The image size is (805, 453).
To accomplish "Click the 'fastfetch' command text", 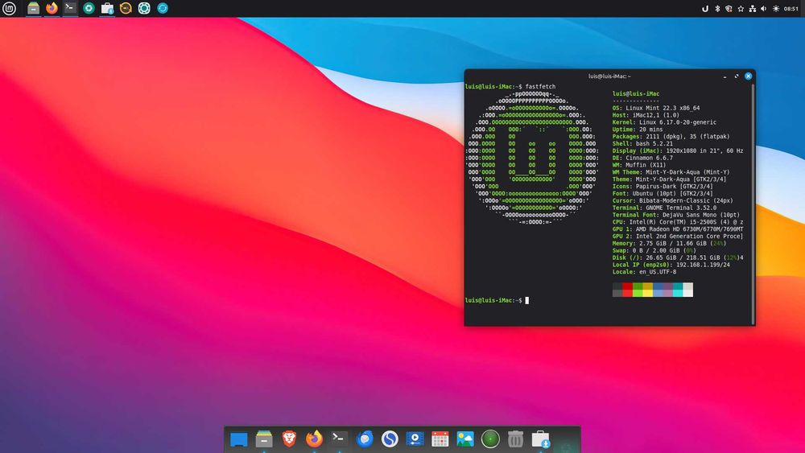I will [x=540, y=87].
